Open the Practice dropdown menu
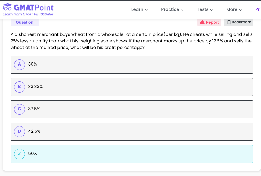Image resolution: width=261 pixels, height=176 pixels. [172, 9]
